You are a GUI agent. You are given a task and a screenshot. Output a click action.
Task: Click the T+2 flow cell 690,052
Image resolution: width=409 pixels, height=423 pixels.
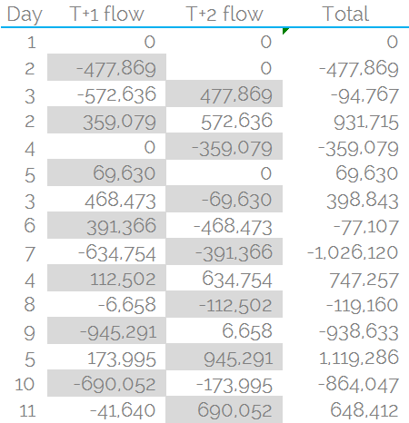(x=224, y=409)
